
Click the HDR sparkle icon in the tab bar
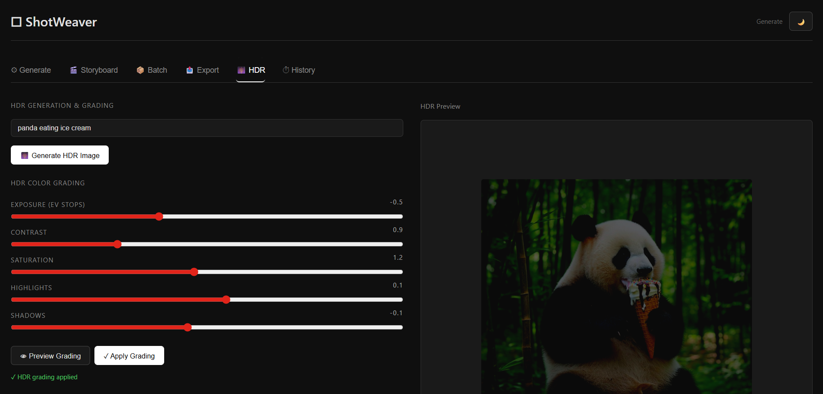(241, 70)
